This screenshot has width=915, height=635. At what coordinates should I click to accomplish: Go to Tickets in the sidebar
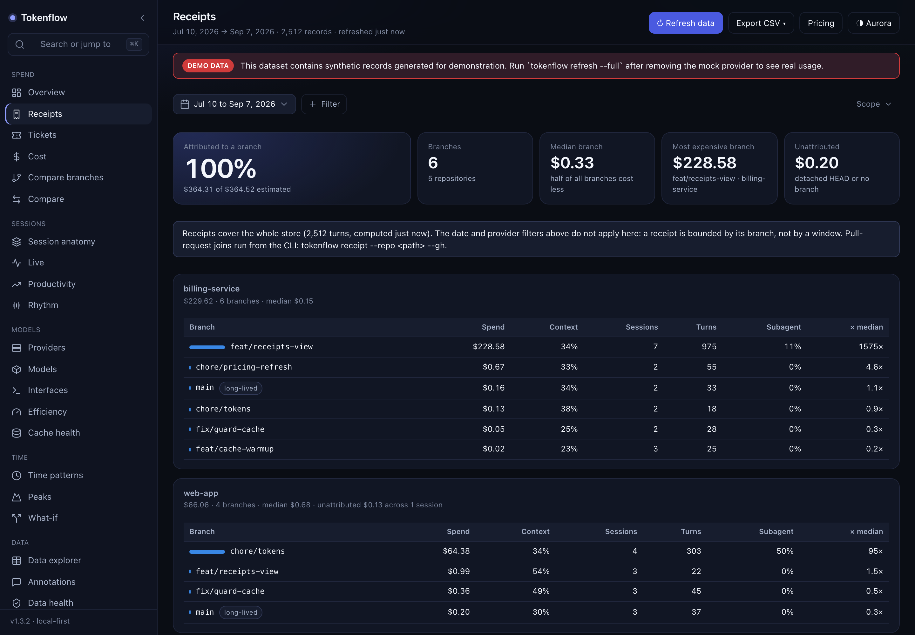tap(78, 135)
